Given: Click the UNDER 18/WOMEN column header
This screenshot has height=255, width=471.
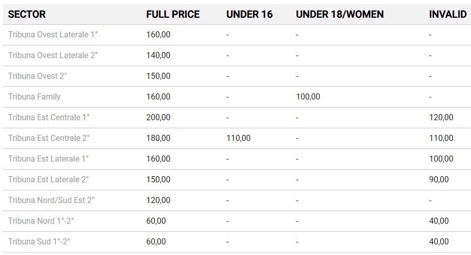Looking at the screenshot, I should coord(339,14).
